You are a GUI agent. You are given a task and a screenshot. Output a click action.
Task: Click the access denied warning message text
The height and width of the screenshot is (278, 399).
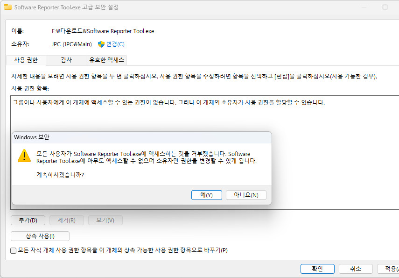(147, 157)
